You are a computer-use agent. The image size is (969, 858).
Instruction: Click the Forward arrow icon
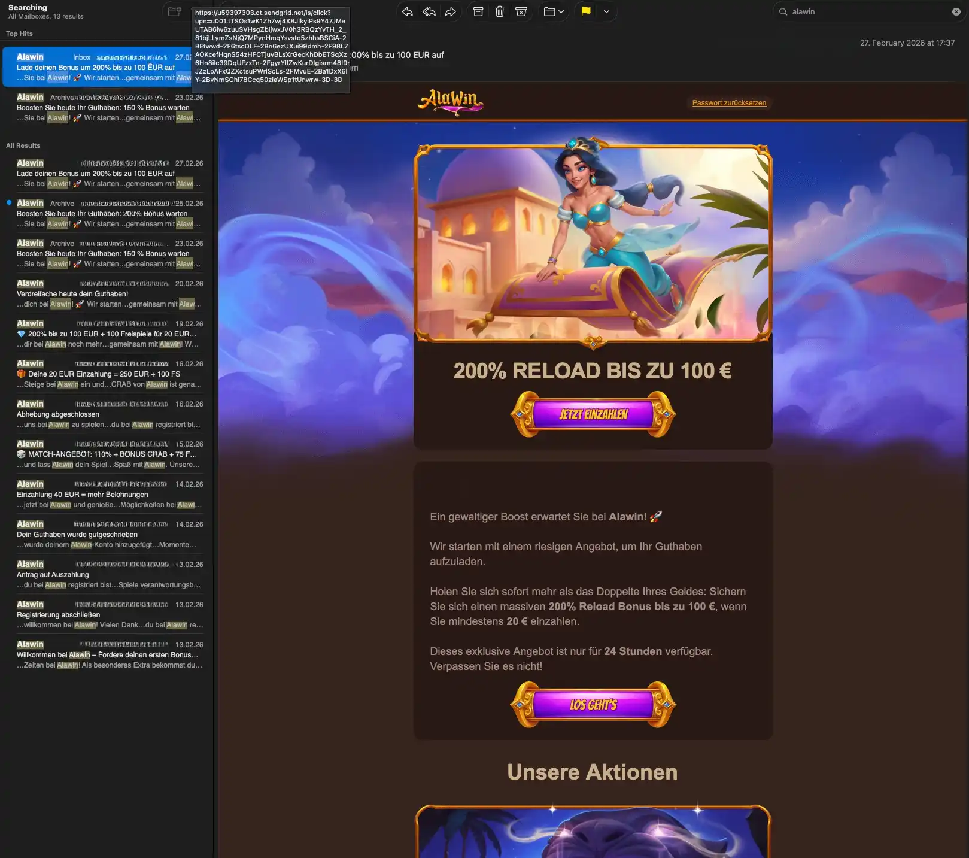(450, 11)
